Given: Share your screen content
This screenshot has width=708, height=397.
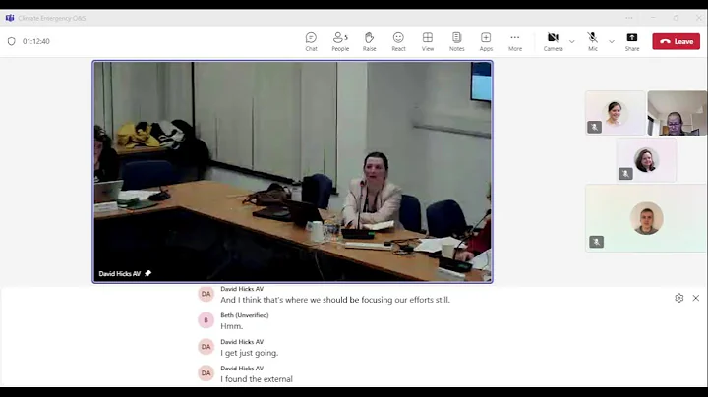Looking at the screenshot, I should coord(631,41).
